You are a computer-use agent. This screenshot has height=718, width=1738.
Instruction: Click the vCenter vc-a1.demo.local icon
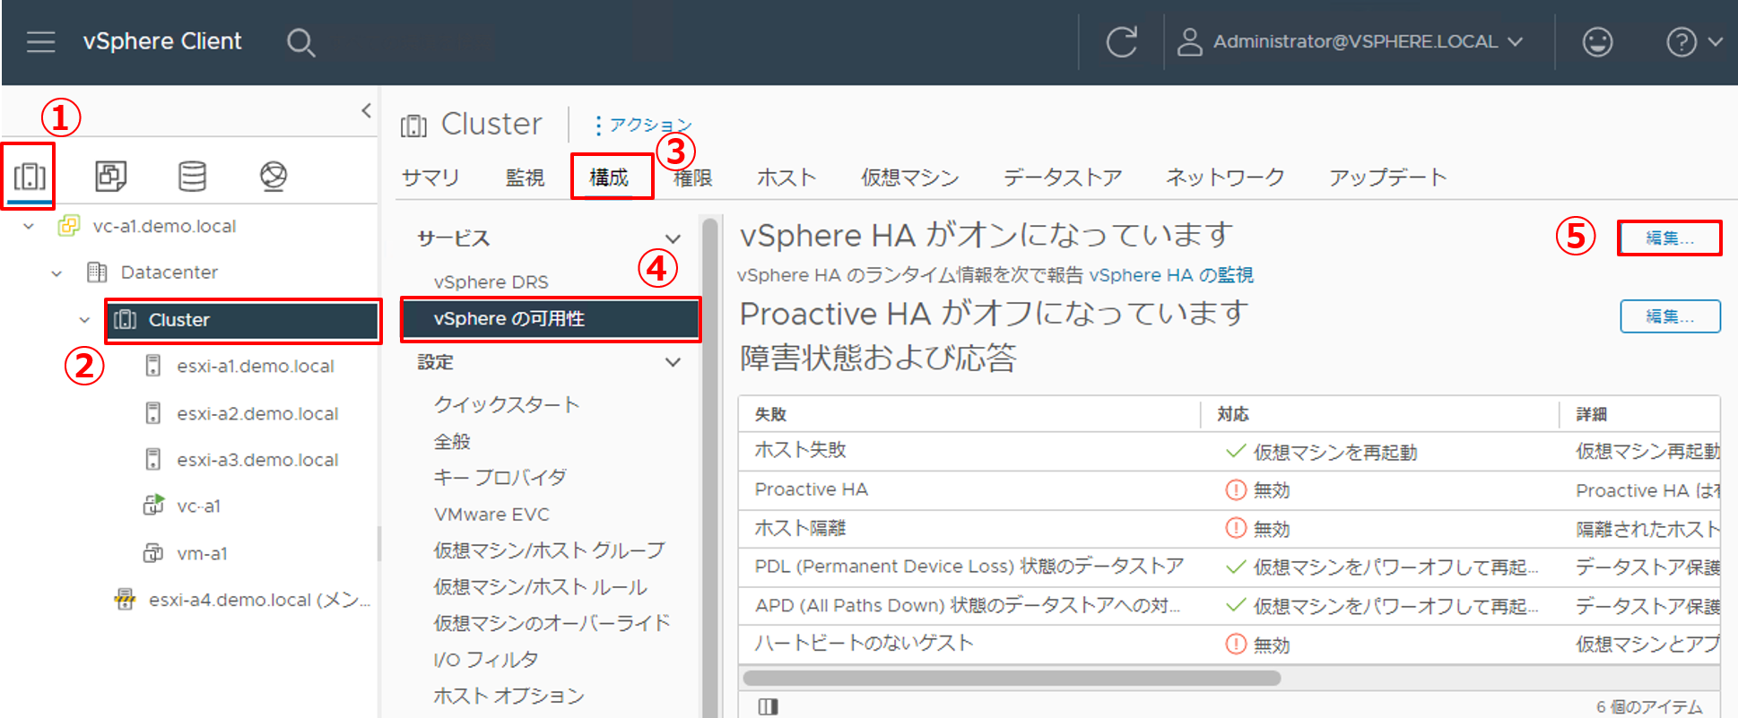pos(68,226)
